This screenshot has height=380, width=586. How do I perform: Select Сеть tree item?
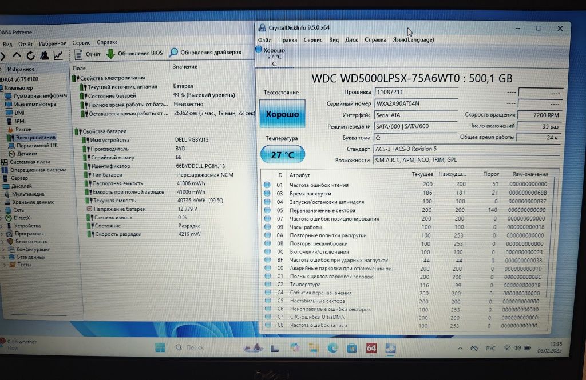coord(14,210)
